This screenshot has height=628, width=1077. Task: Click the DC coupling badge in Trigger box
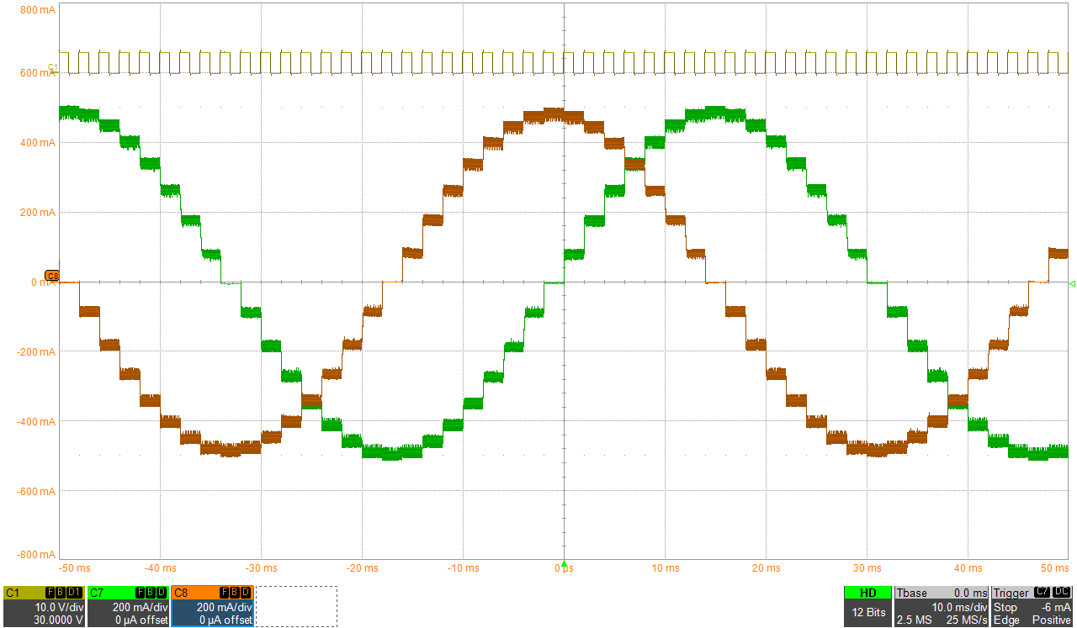1062,593
